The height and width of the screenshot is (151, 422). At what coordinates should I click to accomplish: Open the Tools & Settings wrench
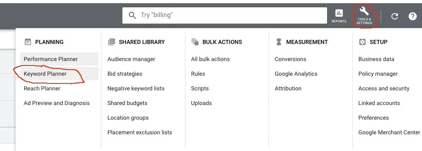pos(364,16)
